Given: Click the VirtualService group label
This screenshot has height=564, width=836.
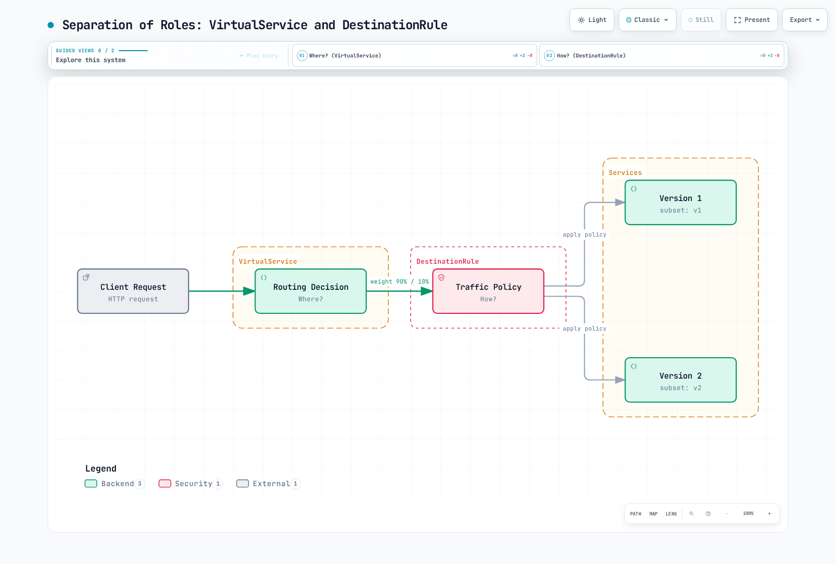Looking at the screenshot, I should click(x=268, y=262).
